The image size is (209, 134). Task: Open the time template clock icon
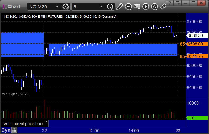(x=110, y=7)
